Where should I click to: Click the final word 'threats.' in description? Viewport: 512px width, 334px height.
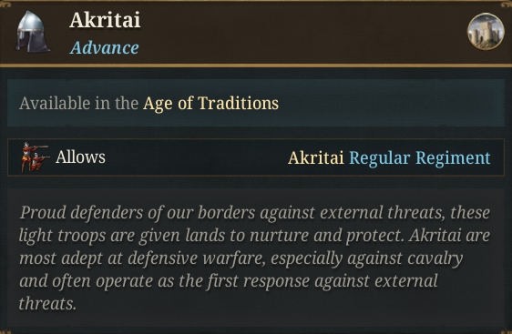point(47,304)
